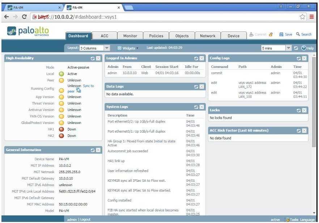Refresh the High Availability widget
The image size is (319, 223).
(93, 58)
